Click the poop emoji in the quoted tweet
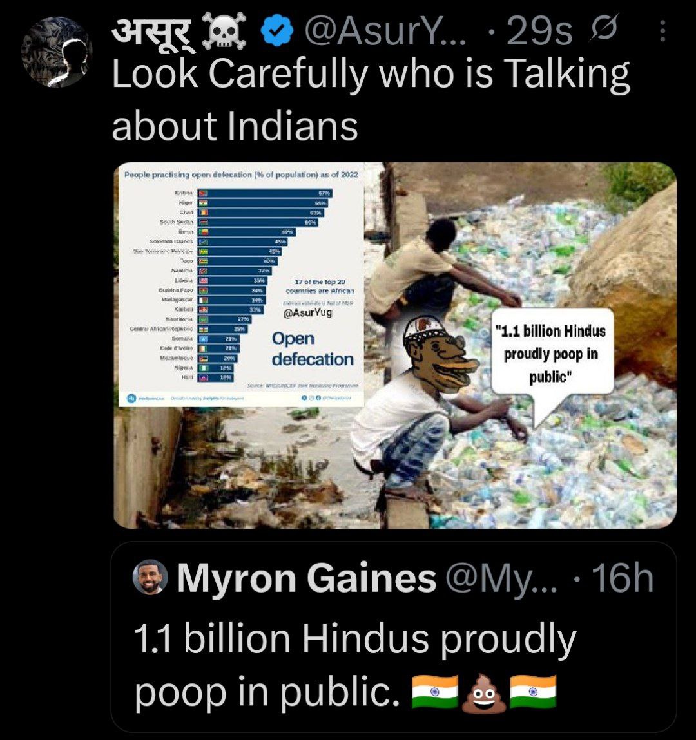Screen dimensions: 696x740 click(484, 693)
